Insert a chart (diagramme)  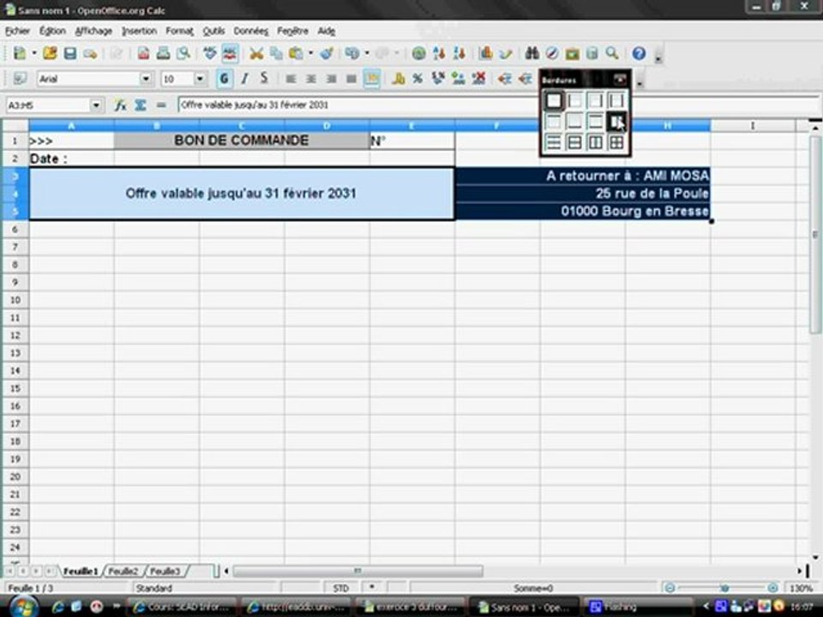[x=485, y=53]
